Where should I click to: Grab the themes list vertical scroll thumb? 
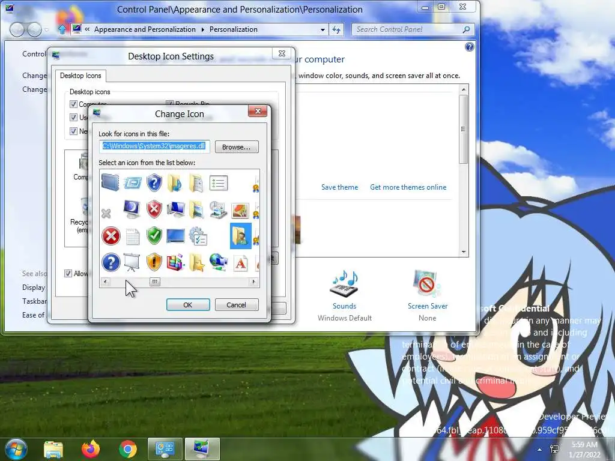(x=464, y=130)
